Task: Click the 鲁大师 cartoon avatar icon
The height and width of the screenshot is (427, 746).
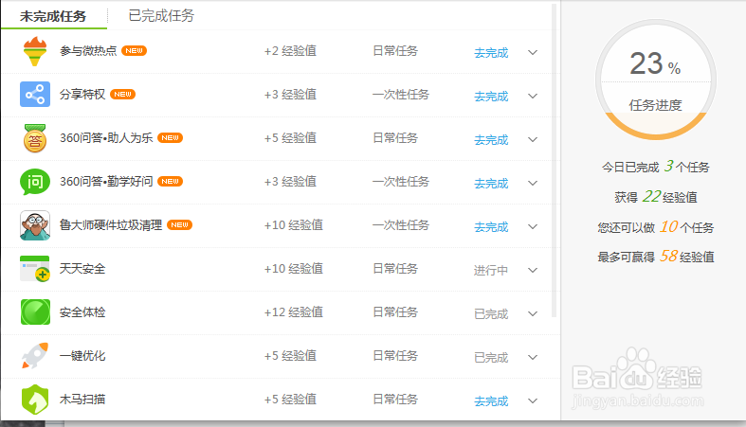Action: [x=35, y=225]
